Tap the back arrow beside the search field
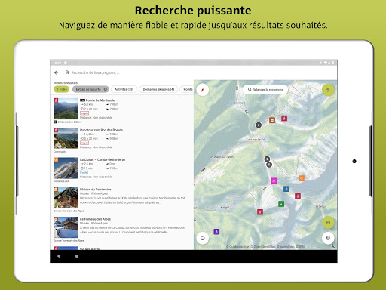 click(x=56, y=72)
